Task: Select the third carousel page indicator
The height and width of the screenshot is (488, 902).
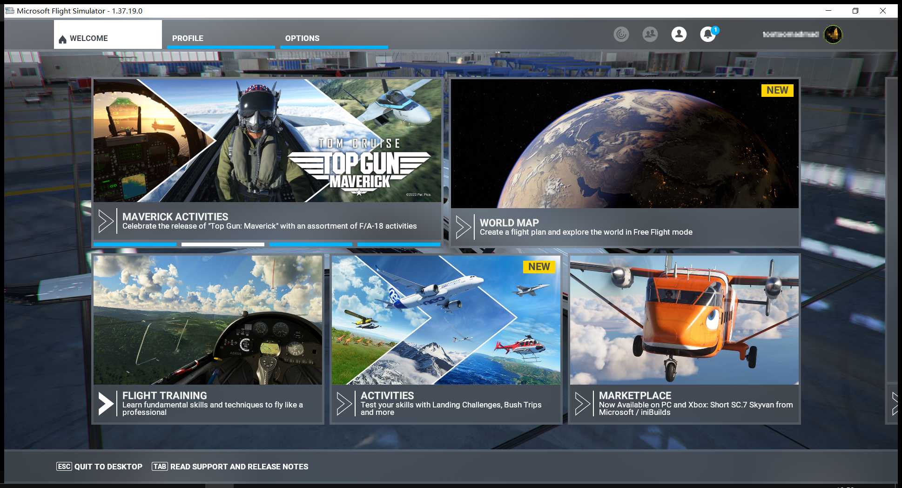Action: (x=311, y=244)
